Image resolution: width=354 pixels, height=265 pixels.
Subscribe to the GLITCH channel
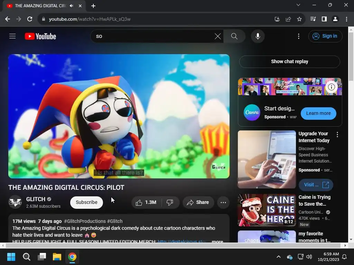pyautogui.click(x=86, y=202)
